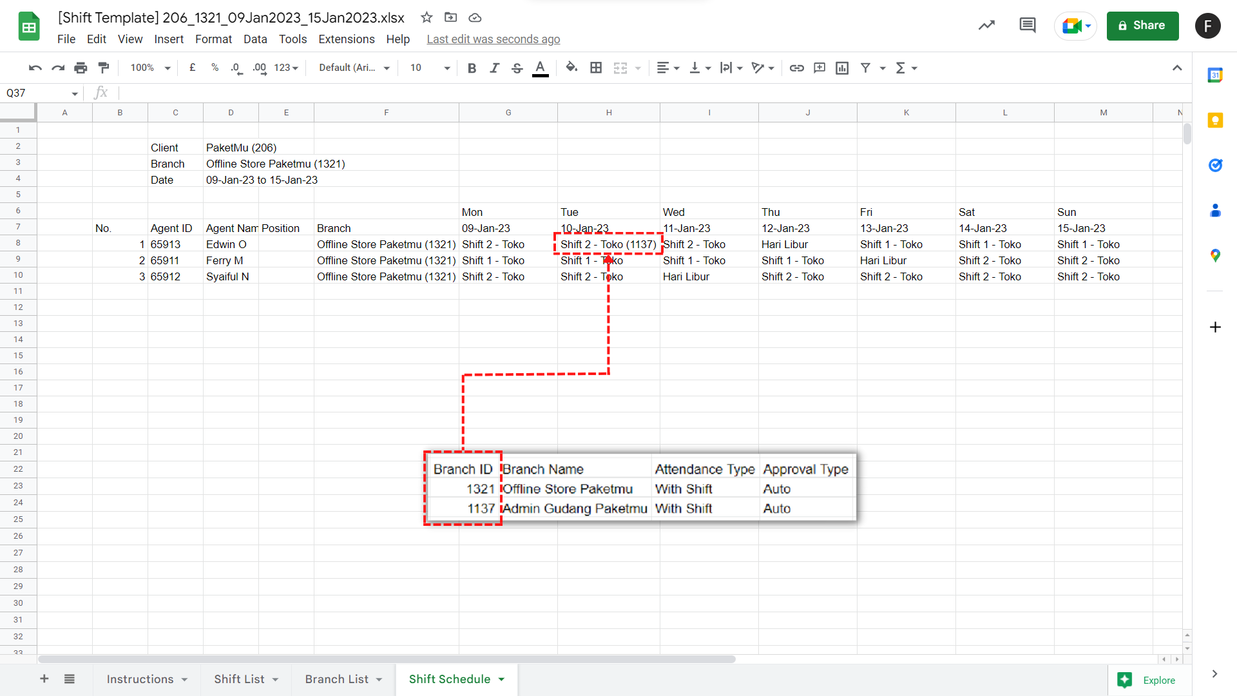Open the zoom 100% dropdown
Image resolution: width=1237 pixels, height=696 pixels.
(x=150, y=68)
